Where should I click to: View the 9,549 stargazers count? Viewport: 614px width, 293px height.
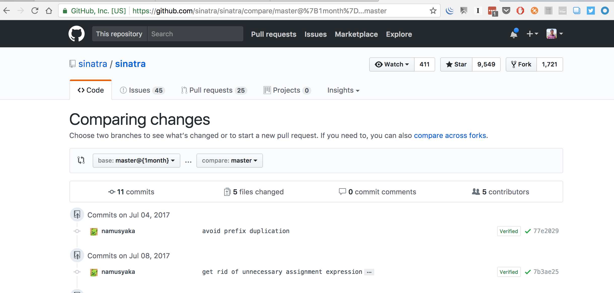[x=486, y=64]
